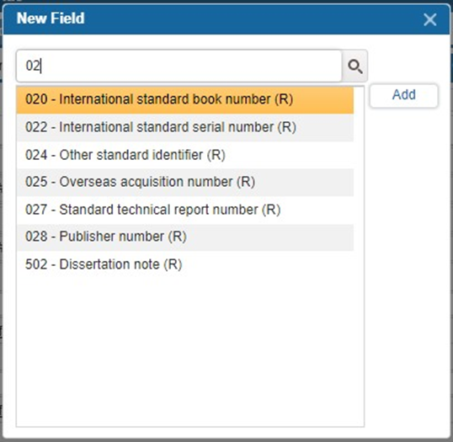Screen dimensions: 453x442
Task: Select 024 - Other standard identifier
Action: click(x=185, y=155)
